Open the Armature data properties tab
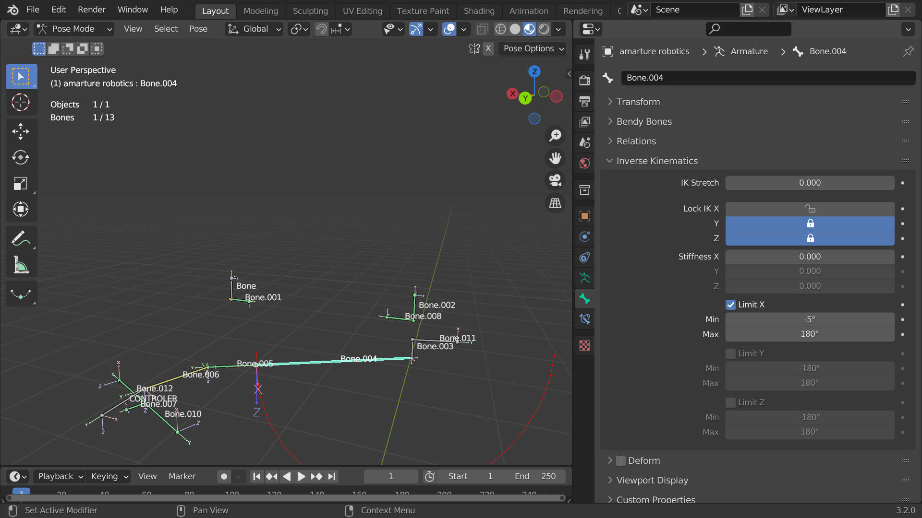 [584, 278]
